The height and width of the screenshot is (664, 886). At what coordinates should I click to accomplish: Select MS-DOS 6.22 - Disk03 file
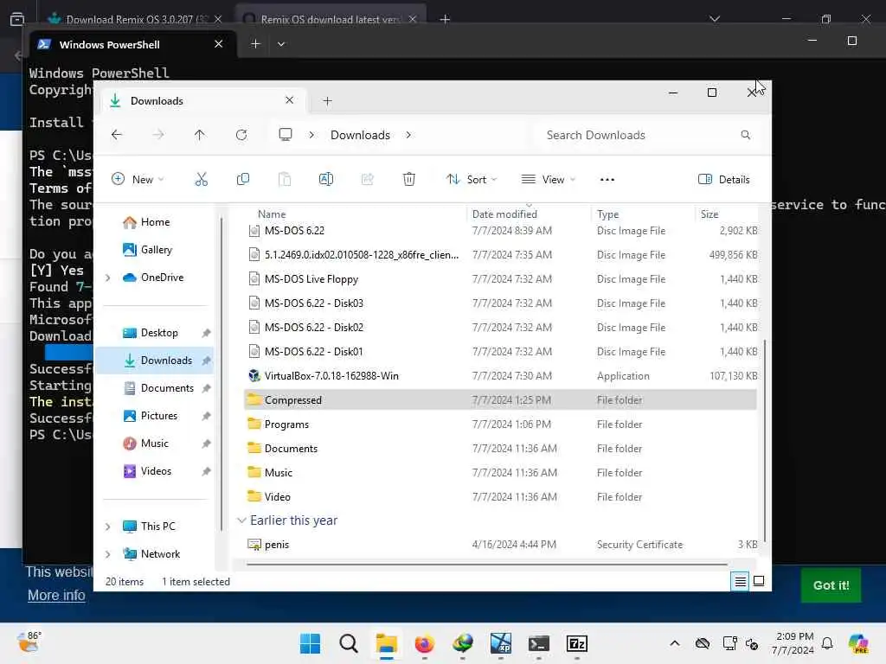[x=501, y=303]
